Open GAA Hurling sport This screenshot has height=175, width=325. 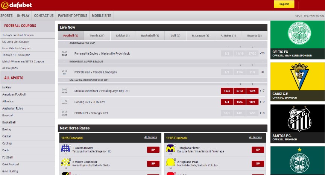tap(10, 171)
